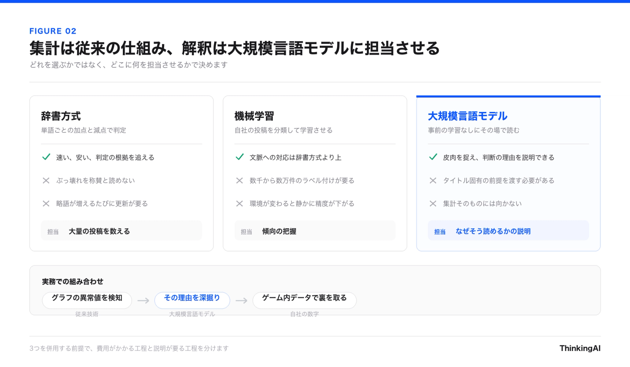Click the 担当 label in 機械学習 card

tap(246, 232)
